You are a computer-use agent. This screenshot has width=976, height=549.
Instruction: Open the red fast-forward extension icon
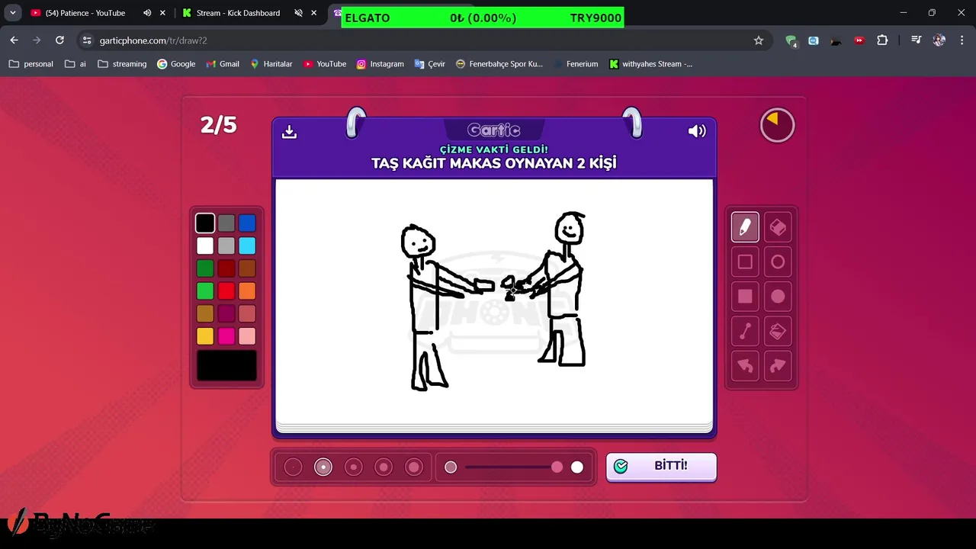coord(859,40)
